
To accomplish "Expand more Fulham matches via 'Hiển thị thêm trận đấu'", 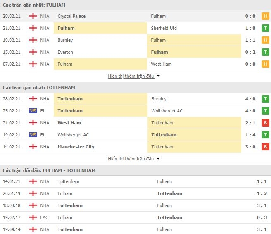I will [131, 76].
